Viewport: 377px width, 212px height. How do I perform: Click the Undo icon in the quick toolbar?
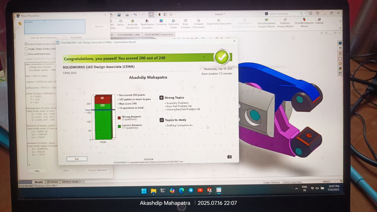(135, 14)
